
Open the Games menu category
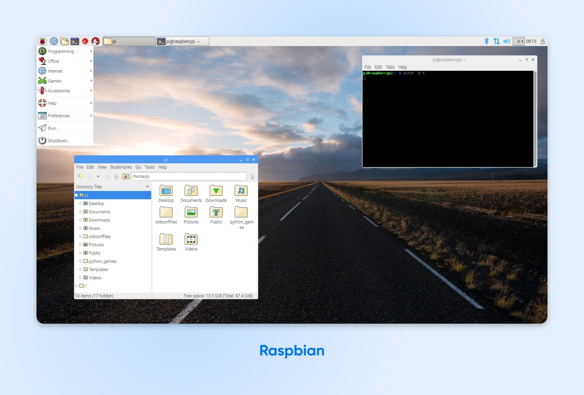click(x=65, y=81)
